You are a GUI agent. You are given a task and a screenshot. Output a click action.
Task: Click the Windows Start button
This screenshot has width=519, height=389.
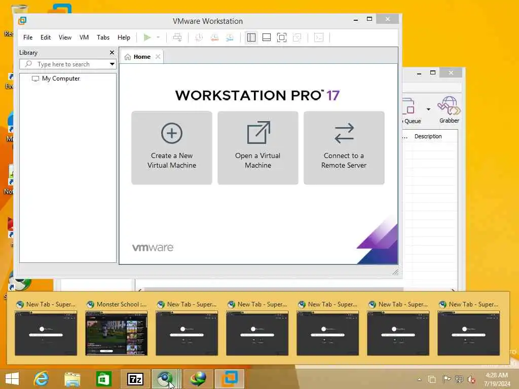pyautogui.click(x=12, y=379)
